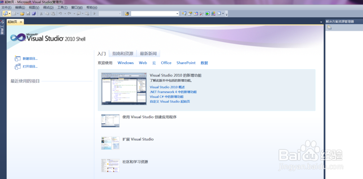Click the 扩展 Visual Studio thumbnail
363x179 pixels.
pos(110,143)
